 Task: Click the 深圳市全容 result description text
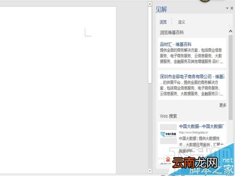[x=191, y=88]
